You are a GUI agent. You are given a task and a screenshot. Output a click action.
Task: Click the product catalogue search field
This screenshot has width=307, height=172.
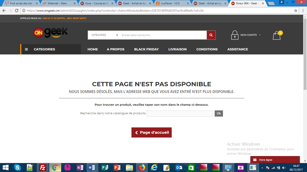pyautogui.click(x=180, y=114)
